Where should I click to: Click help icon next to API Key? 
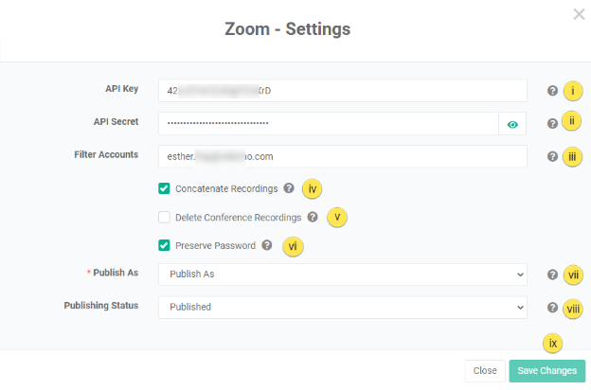(552, 91)
